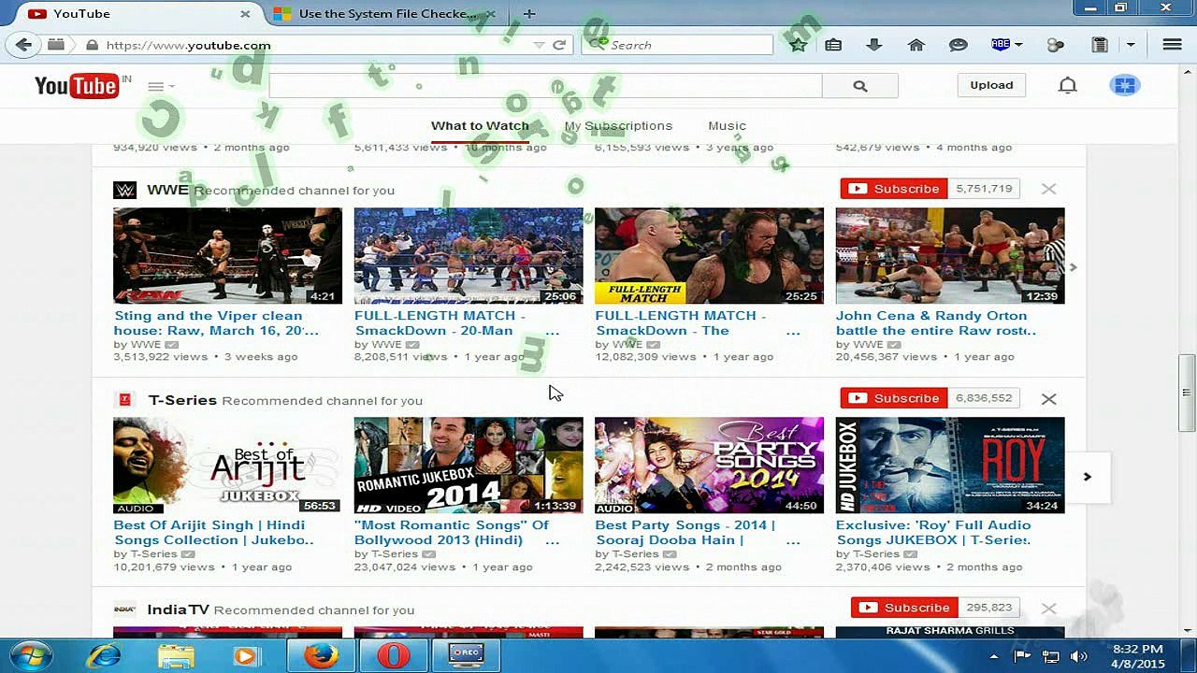Image resolution: width=1197 pixels, height=673 pixels.
Task: Open the small dropdown arrow beside clipboard icon
Action: 1131,45
